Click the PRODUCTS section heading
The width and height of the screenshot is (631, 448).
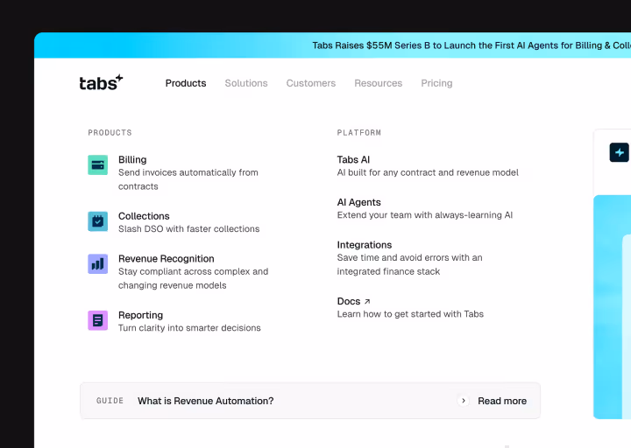pos(110,133)
